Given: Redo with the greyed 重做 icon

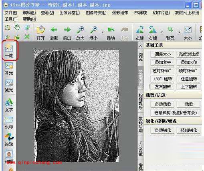Looking at the screenshot, I should (125, 33).
